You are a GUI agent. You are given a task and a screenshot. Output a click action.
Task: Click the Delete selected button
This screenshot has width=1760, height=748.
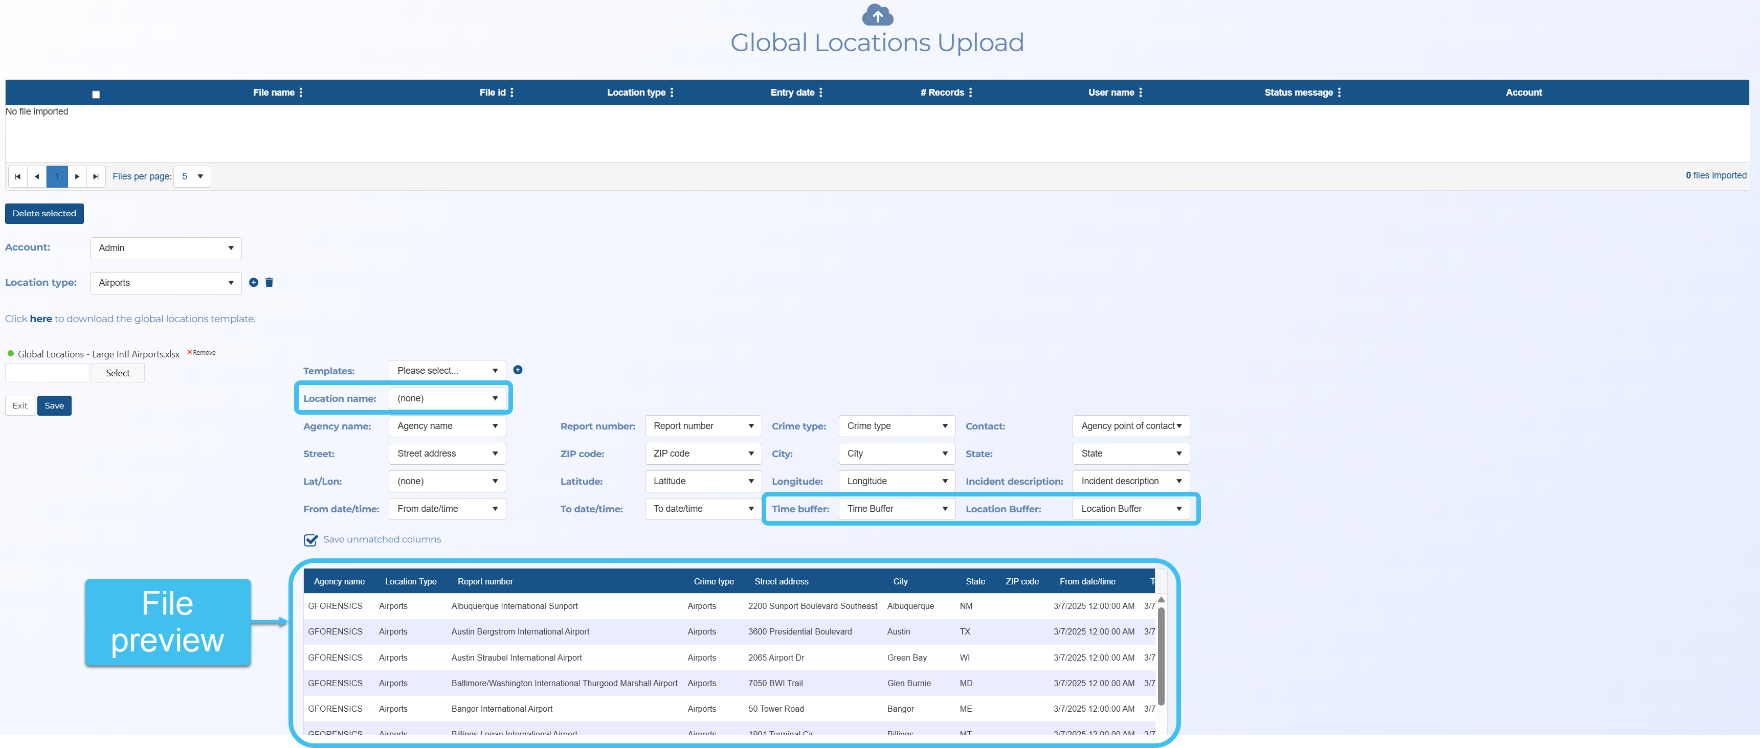coord(44,213)
